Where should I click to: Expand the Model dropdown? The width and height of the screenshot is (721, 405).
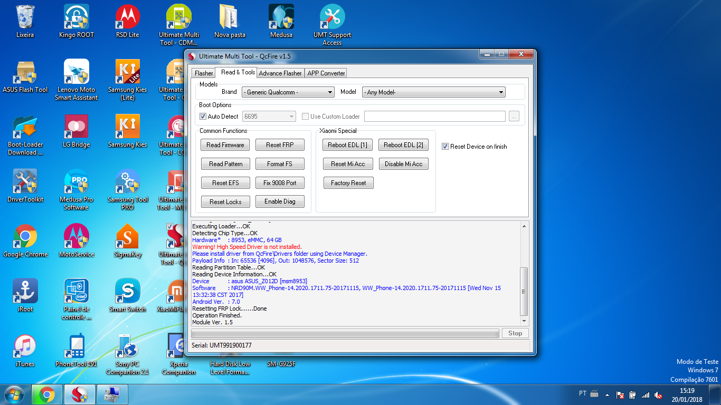pyautogui.click(x=434, y=92)
